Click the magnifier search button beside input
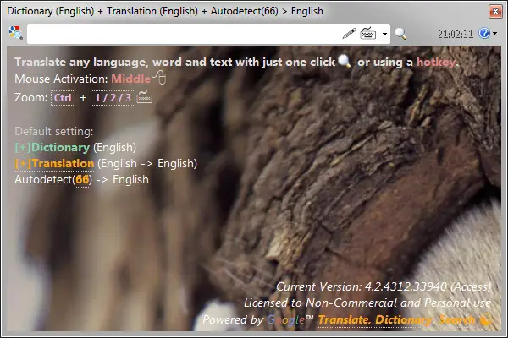508x338 pixels. pos(400,33)
